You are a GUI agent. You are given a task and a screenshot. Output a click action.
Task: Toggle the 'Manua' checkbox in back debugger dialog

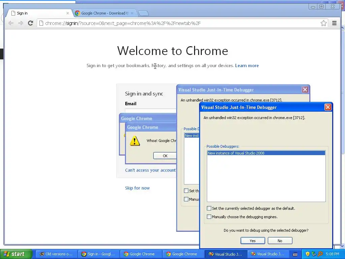coord(186,199)
